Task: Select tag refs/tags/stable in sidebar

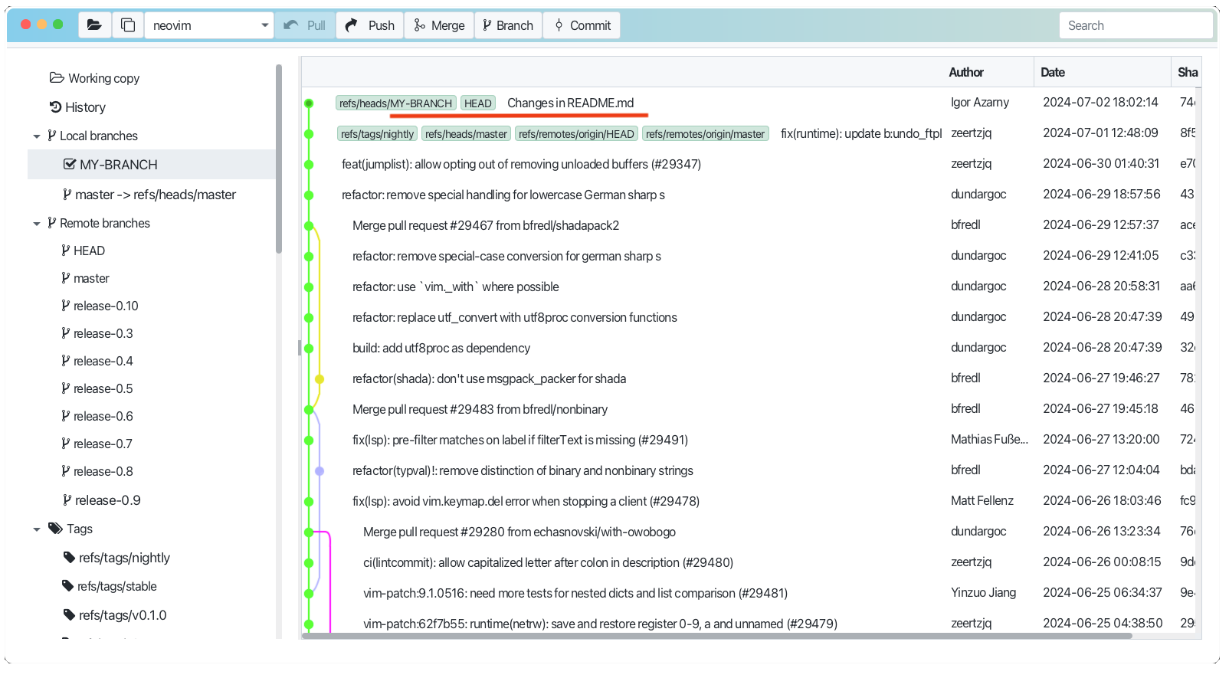Action: pyautogui.click(x=110, y=586)
